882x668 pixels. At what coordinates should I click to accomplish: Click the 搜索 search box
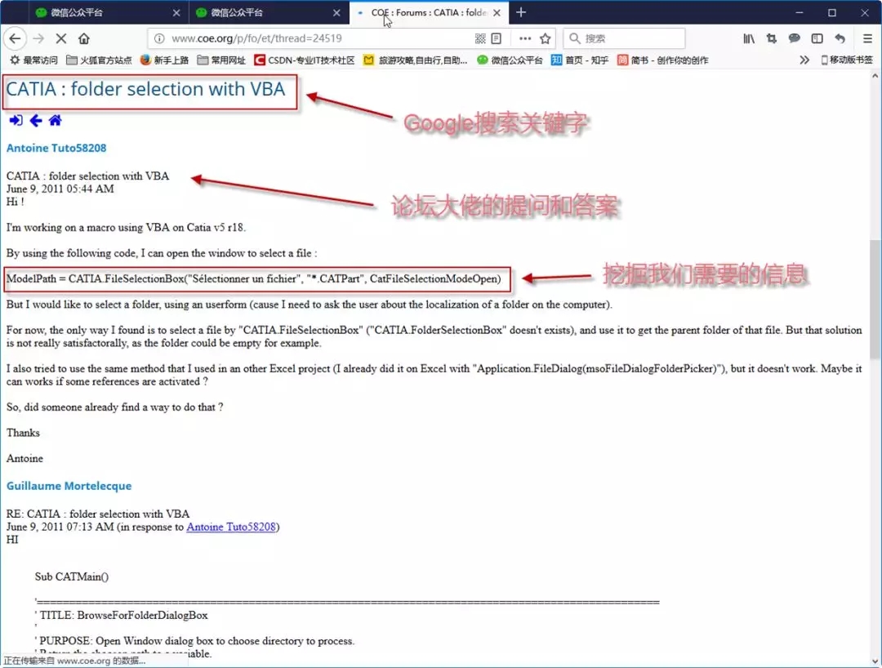point(625,38)
